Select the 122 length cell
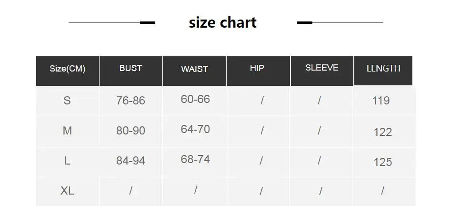450x206 pixels. [x=382, y=132]
